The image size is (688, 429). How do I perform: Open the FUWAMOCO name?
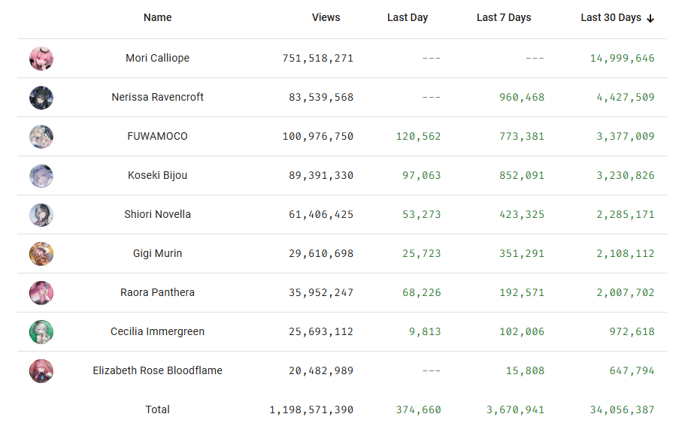(x=157, y=136)
